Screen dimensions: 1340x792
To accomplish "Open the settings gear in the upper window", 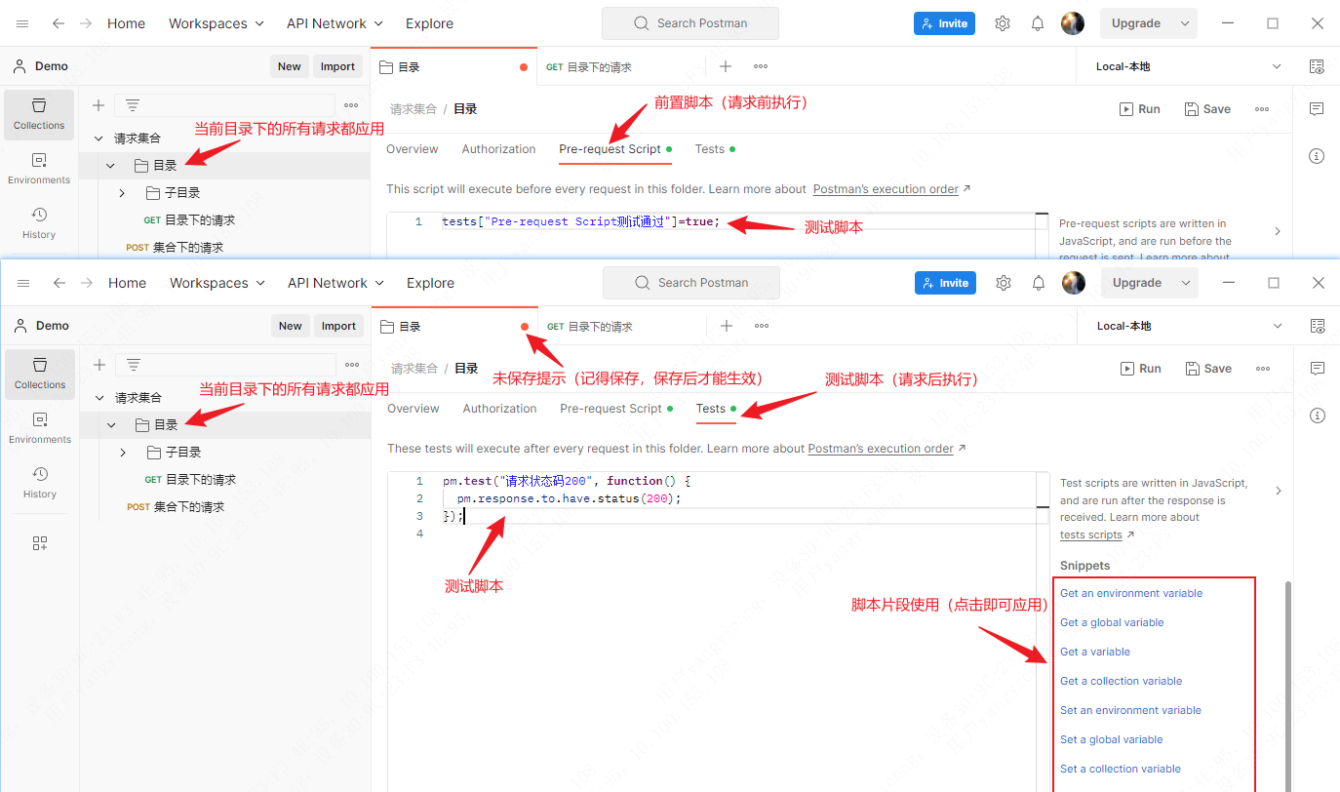I will 1003,23.
